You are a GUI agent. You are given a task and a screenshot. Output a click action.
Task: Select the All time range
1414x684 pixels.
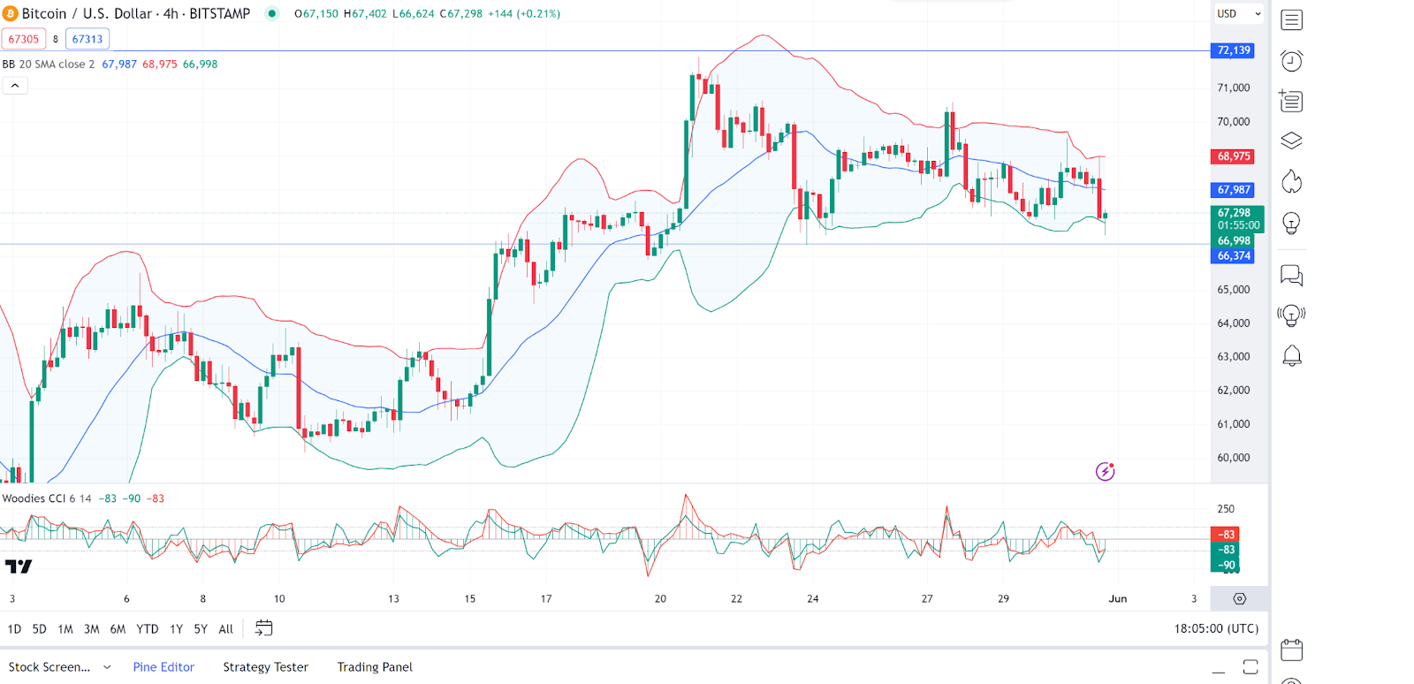coord(226,629)
